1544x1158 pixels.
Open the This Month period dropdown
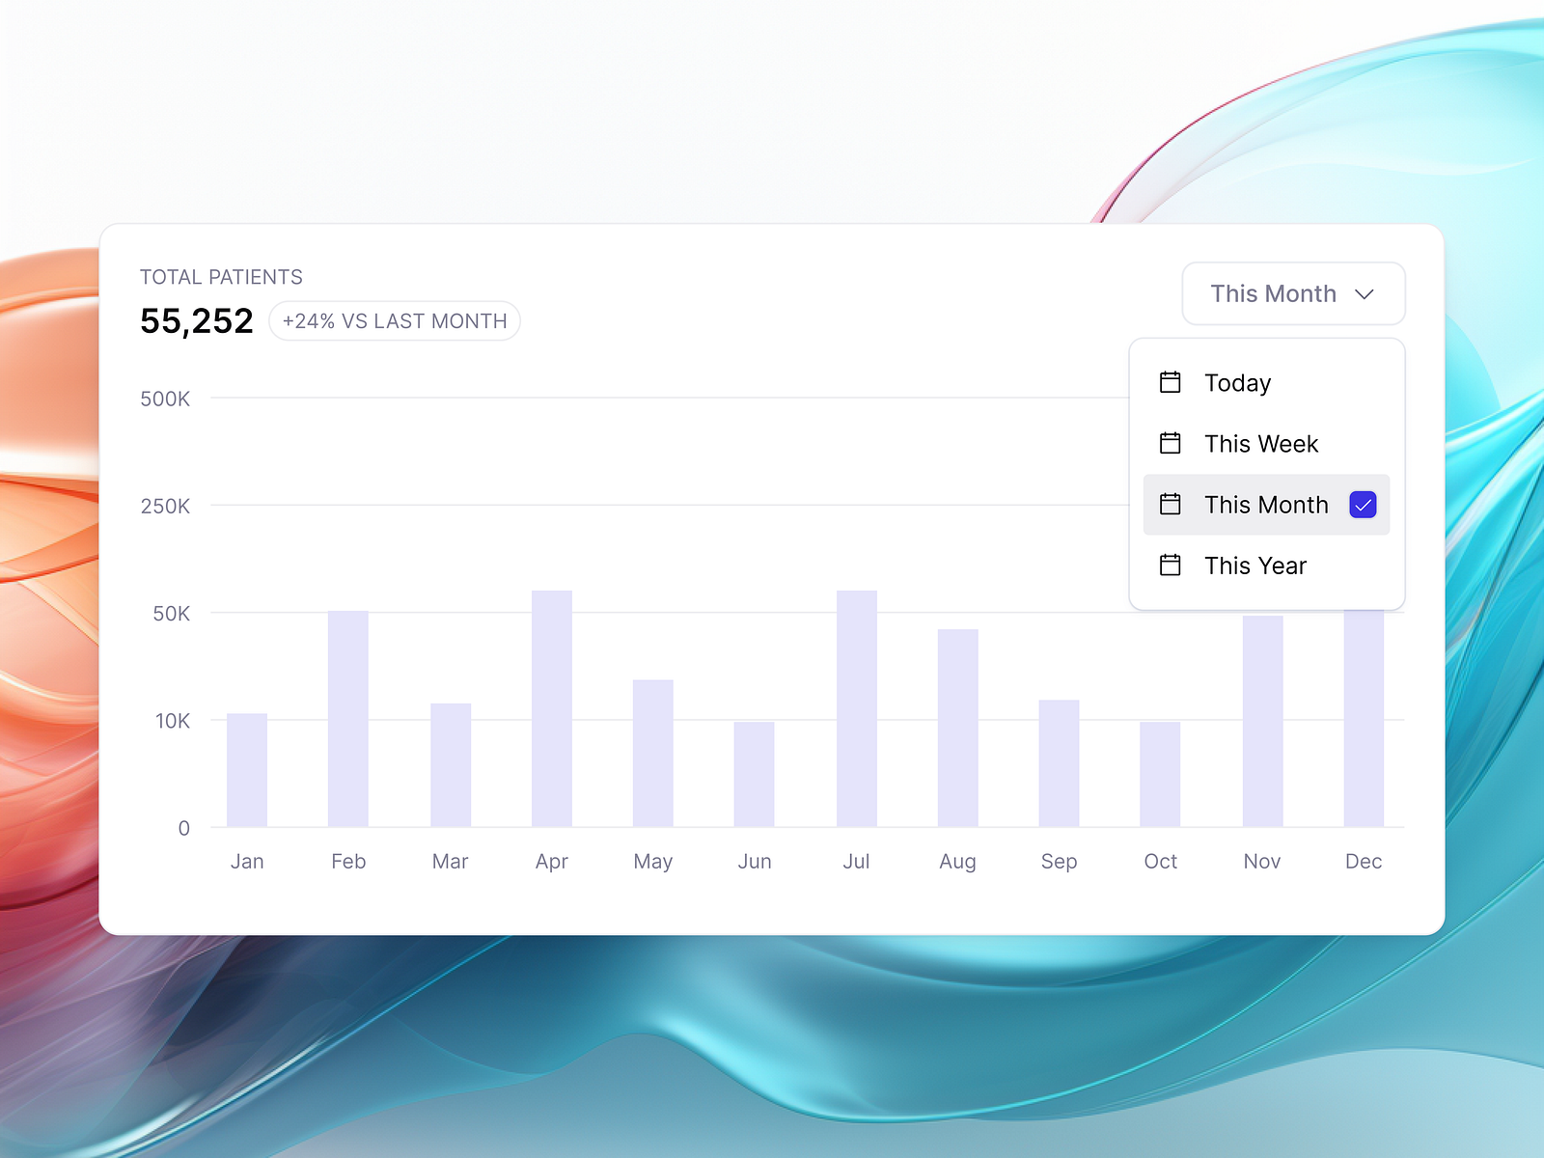(1293, 293)
